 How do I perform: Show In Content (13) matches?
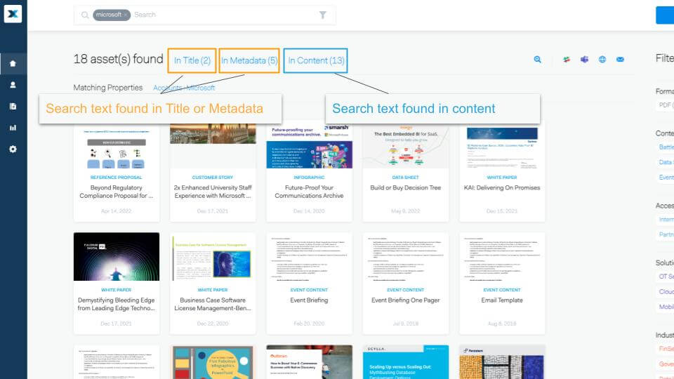[316, 61]
